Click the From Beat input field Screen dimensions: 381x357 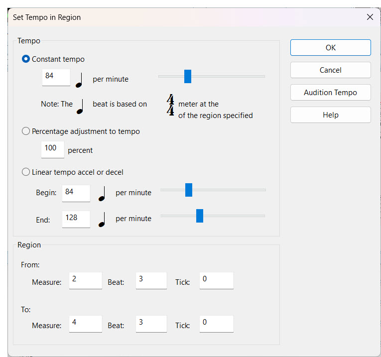pos(151,280)
